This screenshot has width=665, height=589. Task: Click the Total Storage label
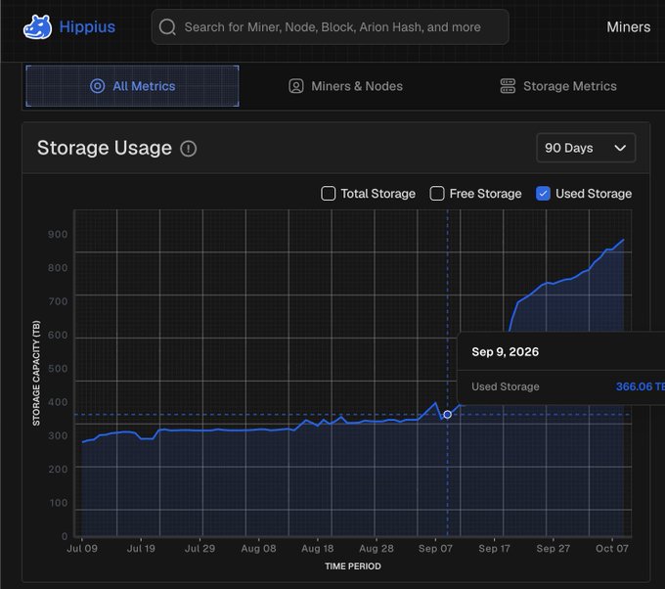[377, 194]
